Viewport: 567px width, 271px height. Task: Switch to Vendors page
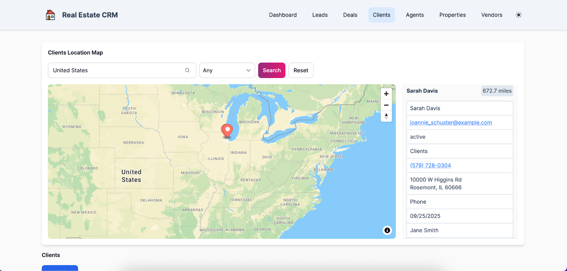pyautogui.click(x=492, y=15)
